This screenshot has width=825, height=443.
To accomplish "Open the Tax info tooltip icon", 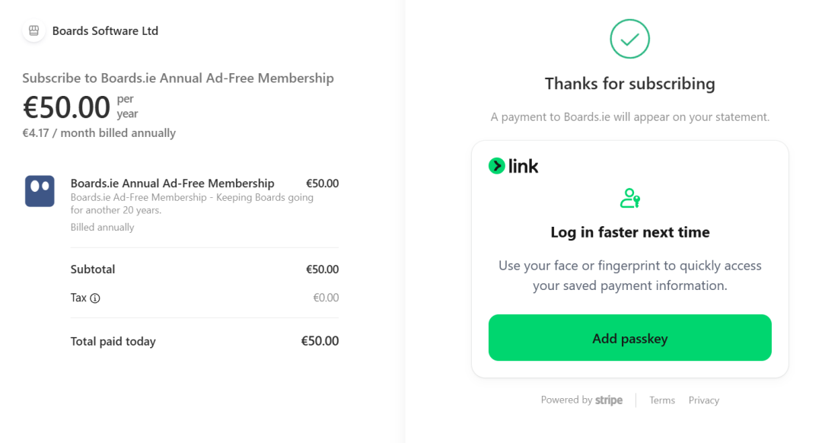I will pos(94,298).
